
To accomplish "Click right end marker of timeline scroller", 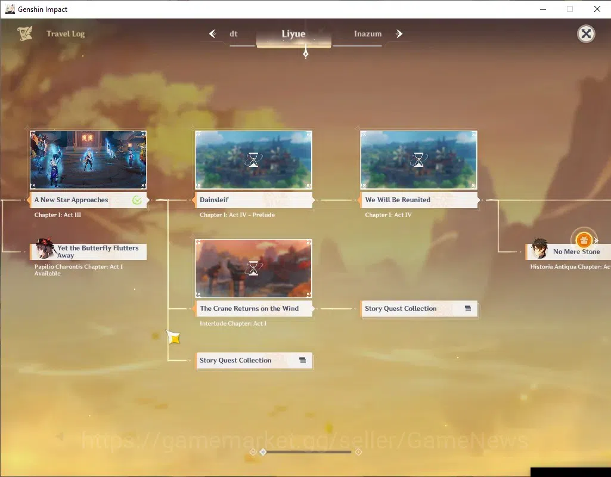I will tap(358, 452).
